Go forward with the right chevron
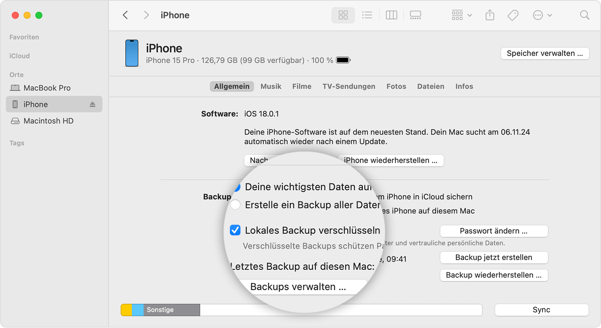The image size is (601, 328). pos(146,15)
